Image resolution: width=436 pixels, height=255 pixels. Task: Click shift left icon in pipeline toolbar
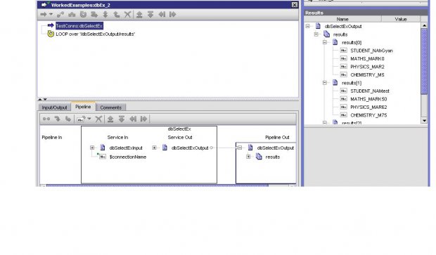[133, 119]
